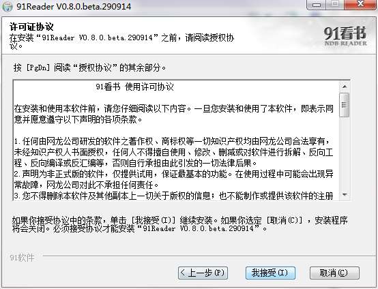The image size is (378, 289).
Task: Click clause 2 about 非正式版 software
Action: (x=173, y=179)
